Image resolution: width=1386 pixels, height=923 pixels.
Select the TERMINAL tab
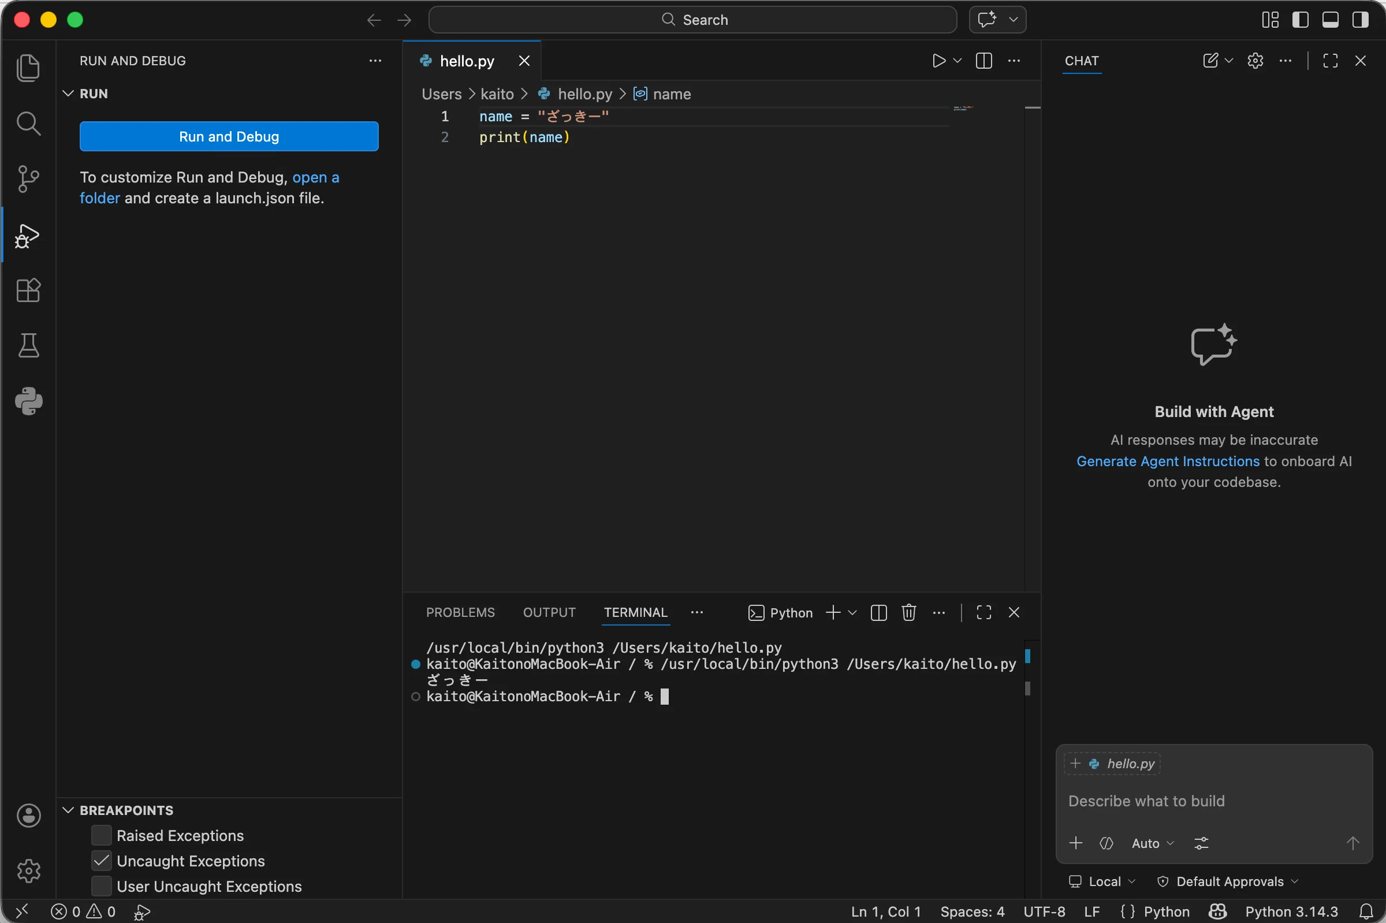click(635, 612)
